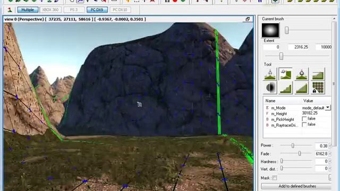The height and width of the screenshot is (191, 340).
Task: Click the terrain icon left of Multiple
Action: [10, 10]
